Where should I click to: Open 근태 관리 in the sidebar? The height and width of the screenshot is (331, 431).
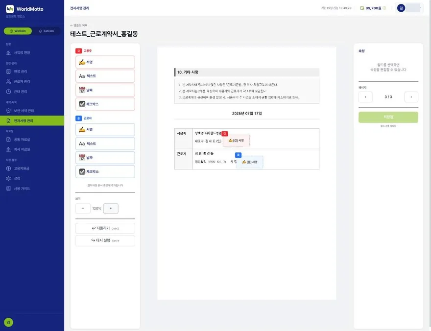coord(32,92)
